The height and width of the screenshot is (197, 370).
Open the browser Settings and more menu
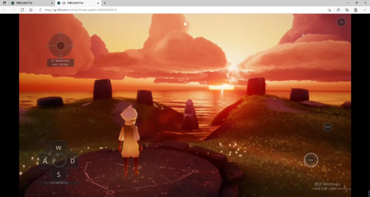(364, 10)
